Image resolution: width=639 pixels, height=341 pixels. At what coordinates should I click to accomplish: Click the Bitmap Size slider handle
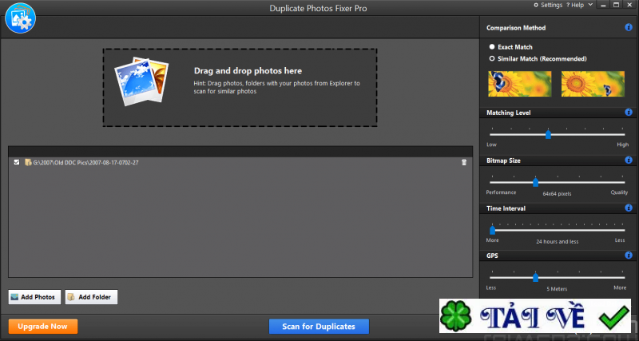(x=535, y=182)
